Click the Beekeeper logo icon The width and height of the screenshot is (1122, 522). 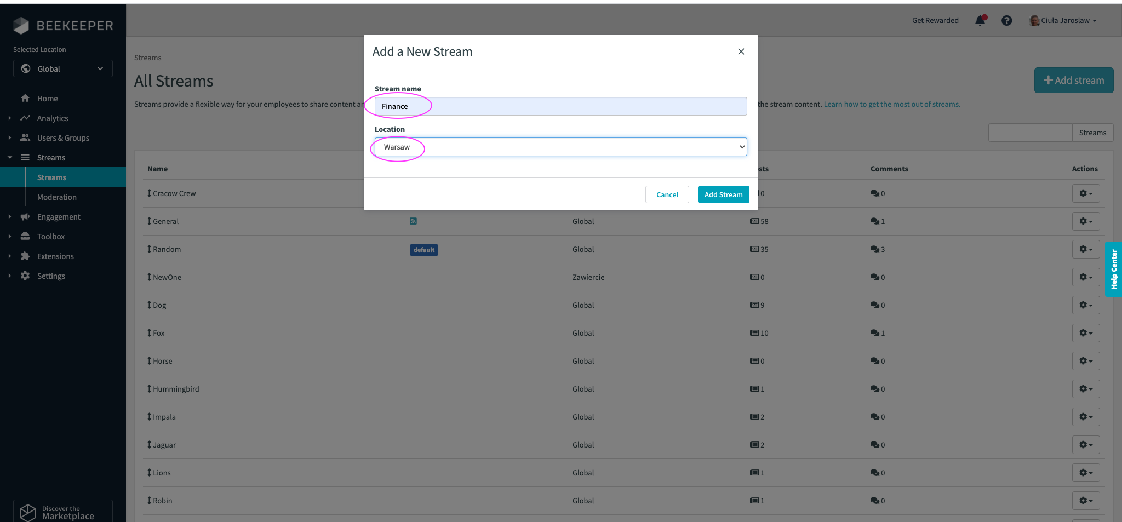(21, 25)
